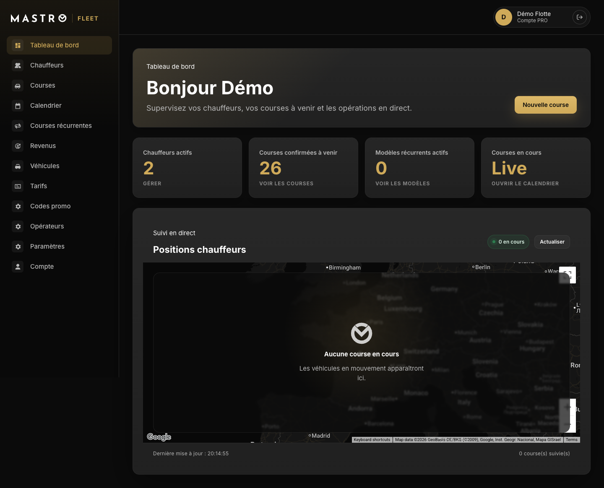
Task: Click the Véhicules car icon
Action: click(18, 166)
